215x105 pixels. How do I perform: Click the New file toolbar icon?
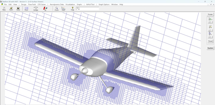tap(4, 9)
